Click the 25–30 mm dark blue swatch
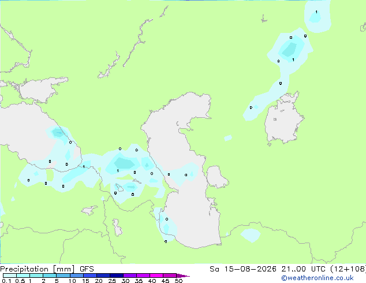The height and width of the screenshot is (283, 366). [117, 275]
